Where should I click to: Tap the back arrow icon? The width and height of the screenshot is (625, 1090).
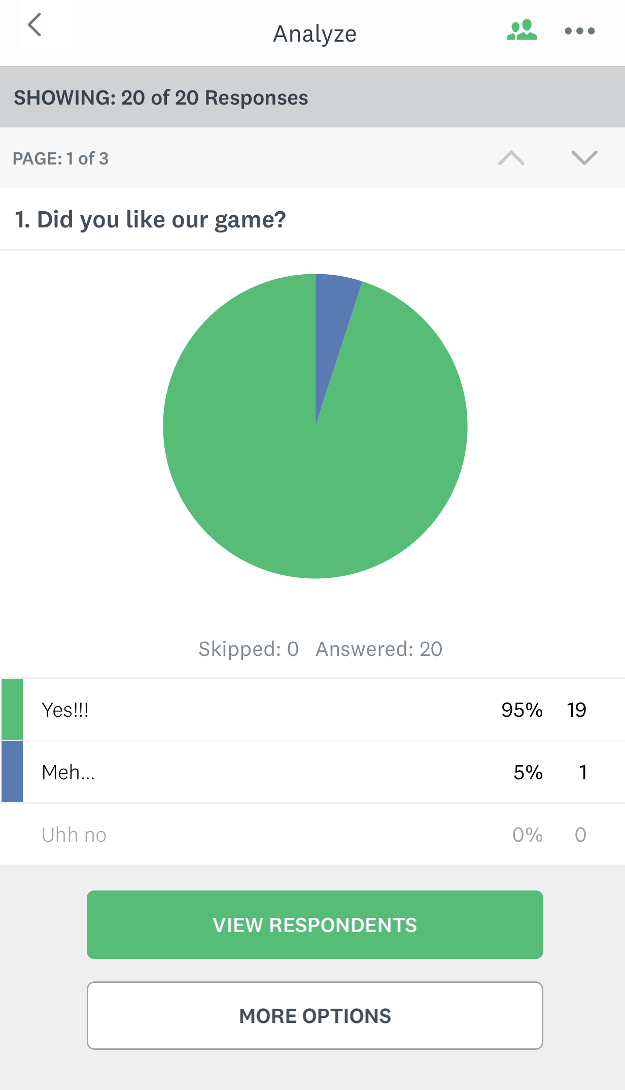tap(34, 25)
